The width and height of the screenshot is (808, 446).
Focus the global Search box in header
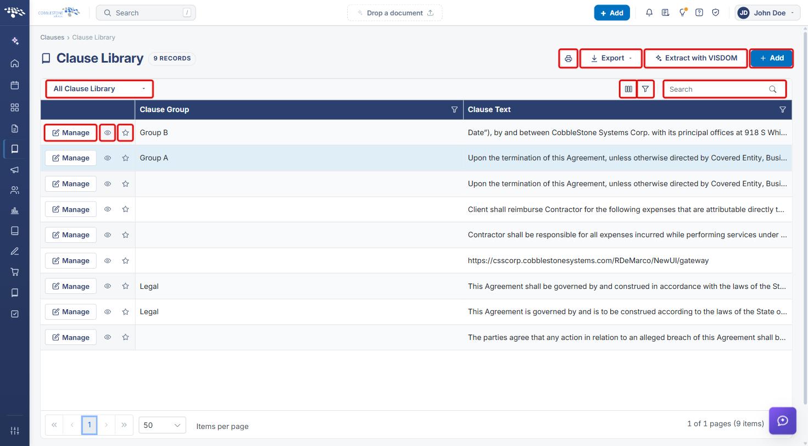146,13
